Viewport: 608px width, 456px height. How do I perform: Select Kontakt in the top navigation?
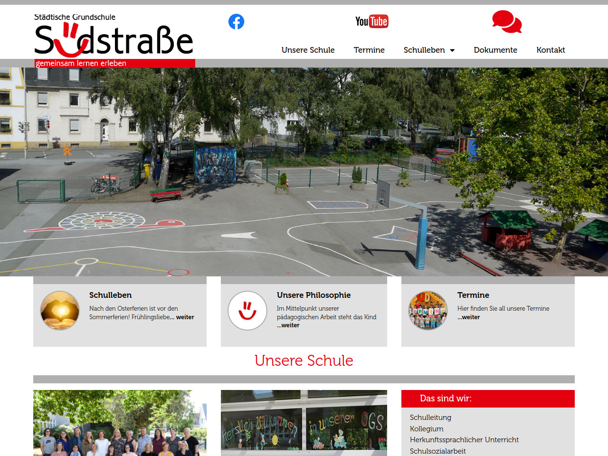(551, 50)
